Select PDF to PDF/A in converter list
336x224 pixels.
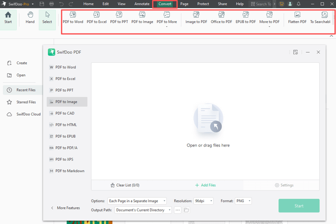[x=67, y=148]
